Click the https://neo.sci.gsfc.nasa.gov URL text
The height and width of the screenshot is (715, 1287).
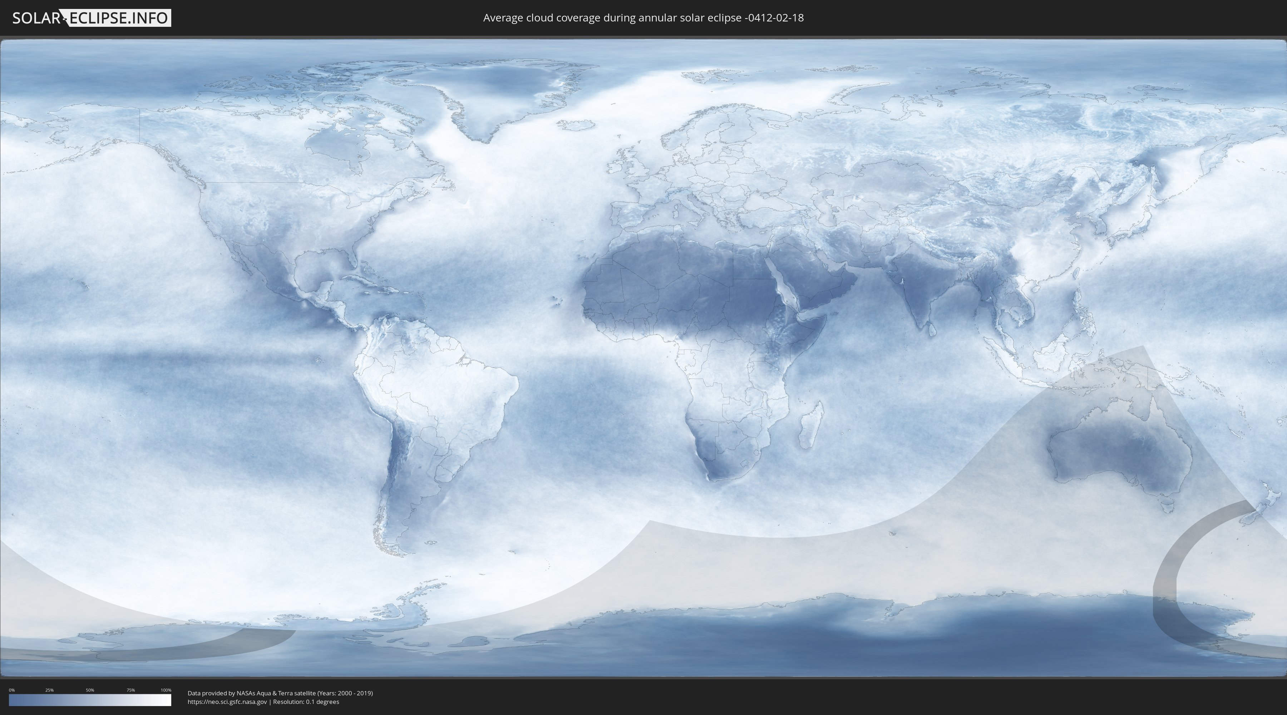click(227, 701)
